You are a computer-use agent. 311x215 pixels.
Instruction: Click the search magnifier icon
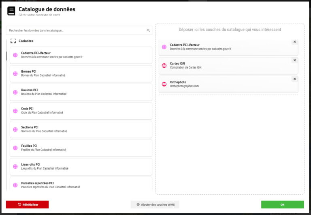148,30
